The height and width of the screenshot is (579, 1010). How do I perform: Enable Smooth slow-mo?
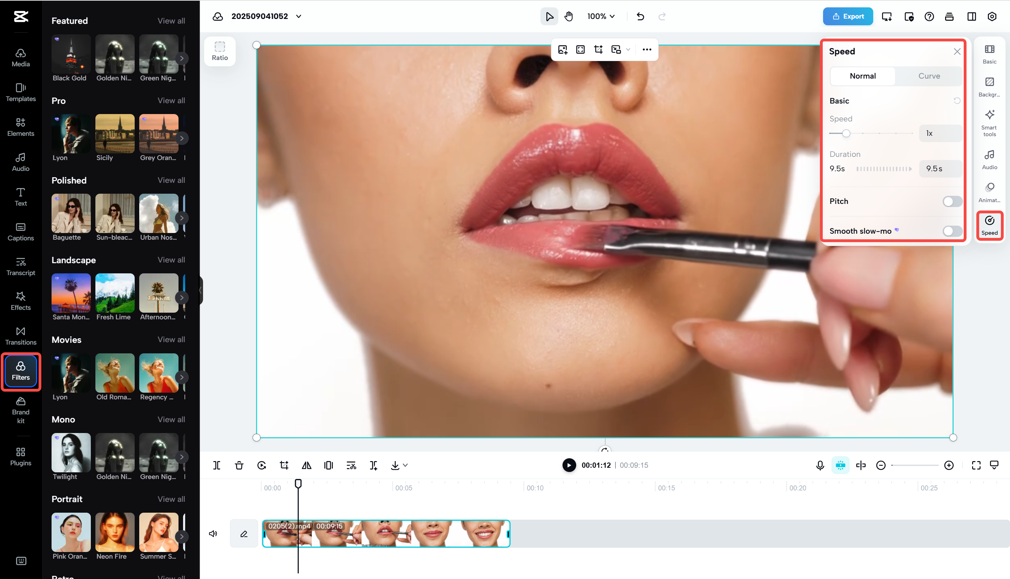(951, 231)
